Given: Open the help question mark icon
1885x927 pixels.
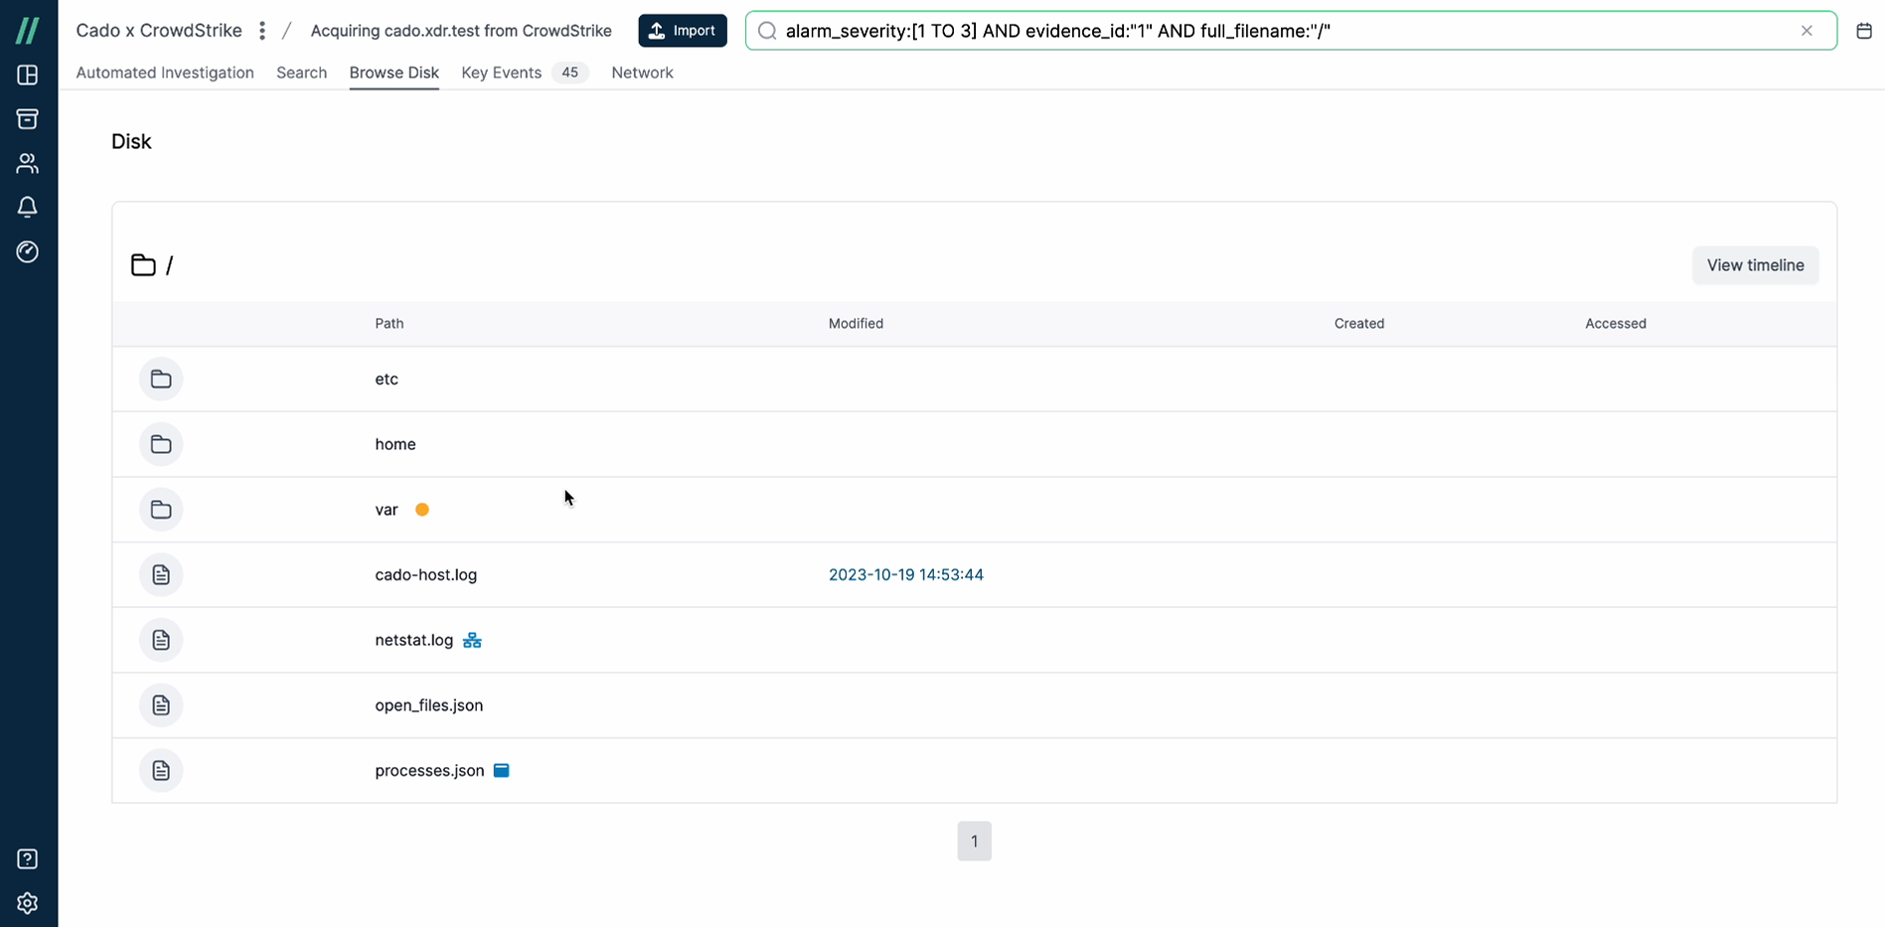Looking at the screenshot, I should pos(28,858).
